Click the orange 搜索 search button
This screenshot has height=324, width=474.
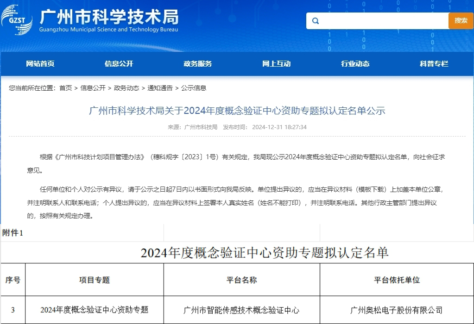coord(461,21)
